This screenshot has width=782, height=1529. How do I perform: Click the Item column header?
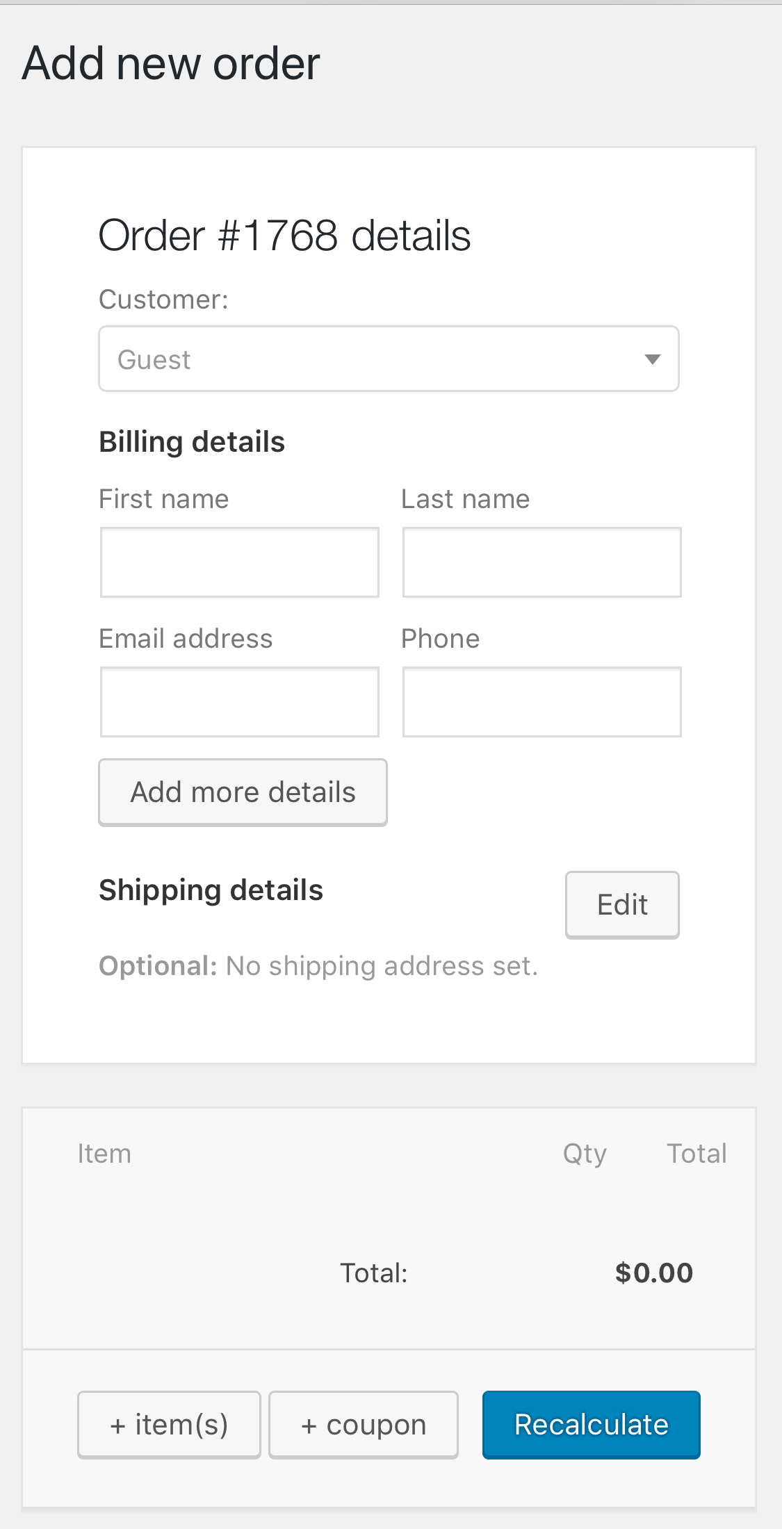104,1154
